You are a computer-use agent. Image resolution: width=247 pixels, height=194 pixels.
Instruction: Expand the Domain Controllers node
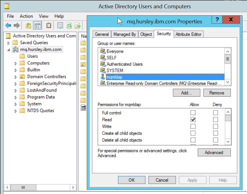16,77
